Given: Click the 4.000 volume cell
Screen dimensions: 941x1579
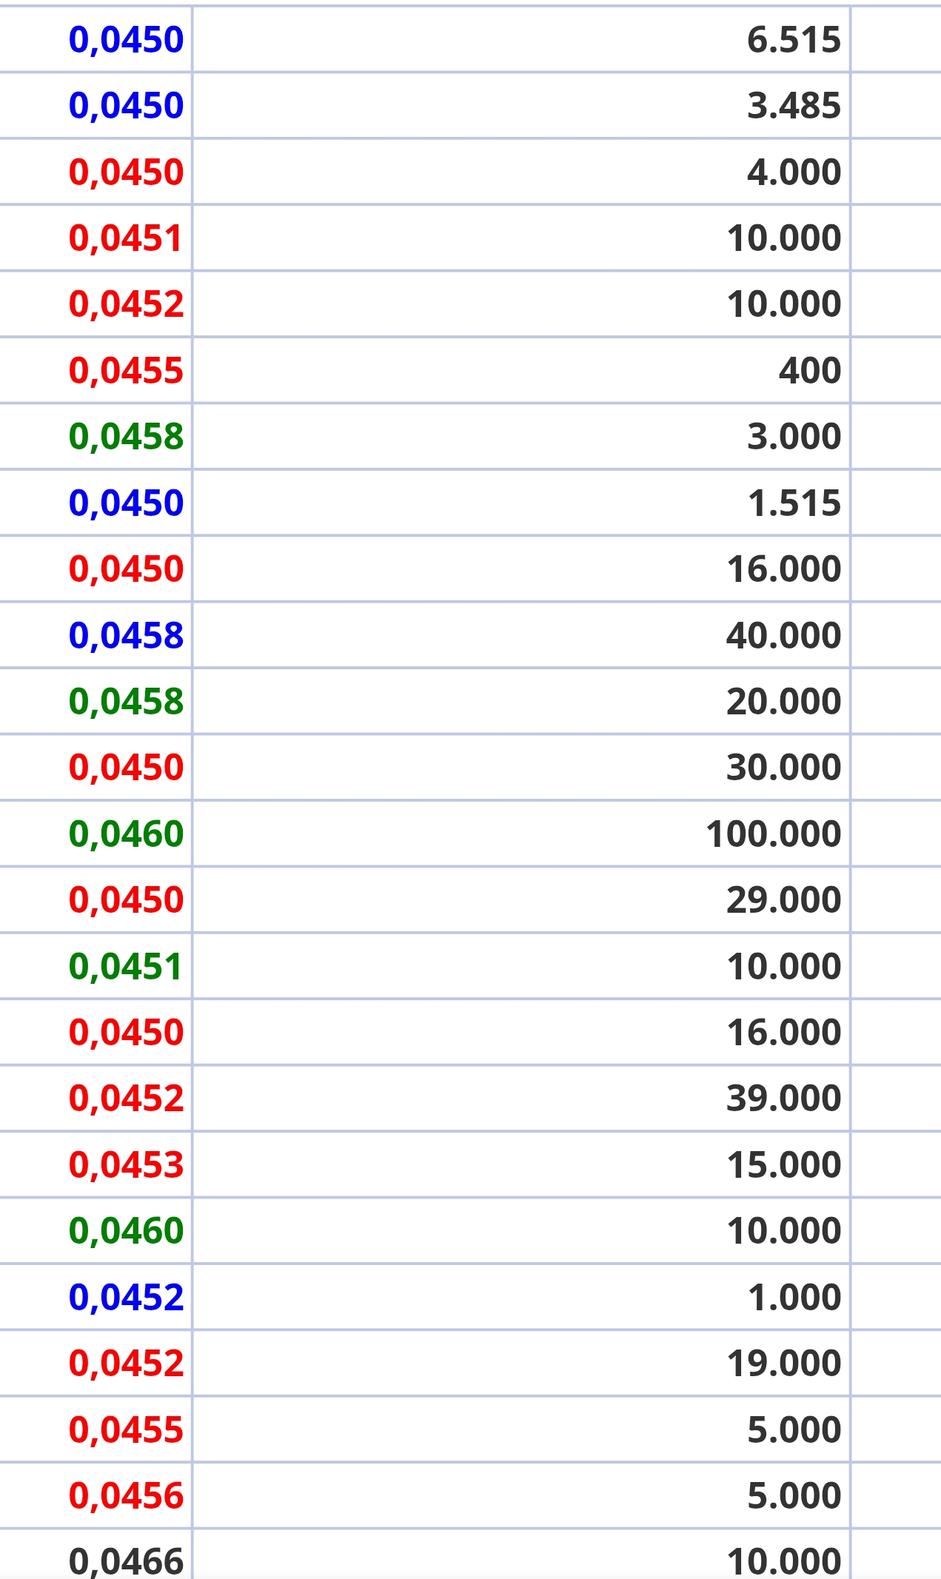Looking at the screenshot, I should (793, 172).
